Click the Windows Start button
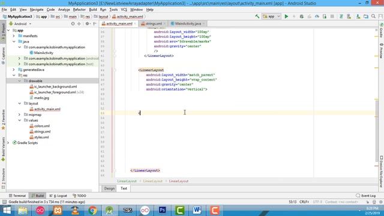 click(x=7, y=211)
